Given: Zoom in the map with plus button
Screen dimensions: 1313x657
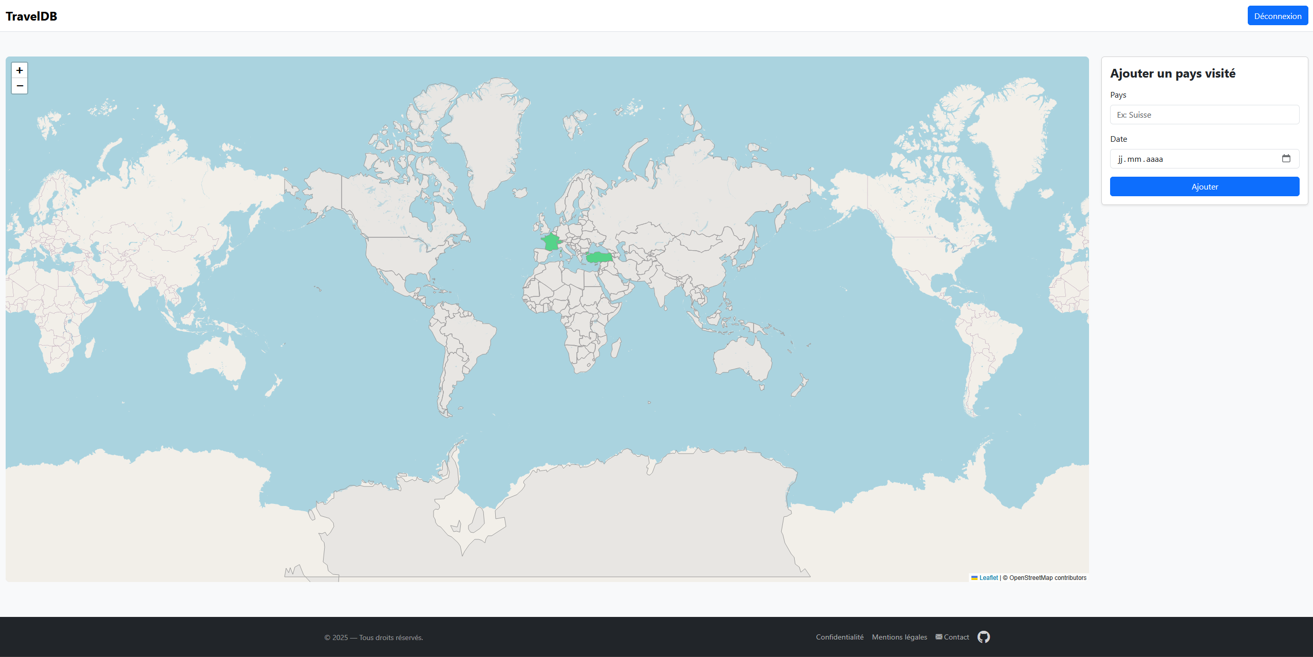Looking at the screenshot, I should pyautogui.click(x=20, y=70).
